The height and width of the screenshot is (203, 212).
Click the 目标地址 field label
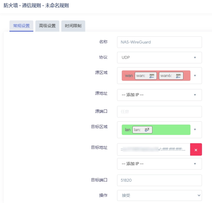pos(99,147)
